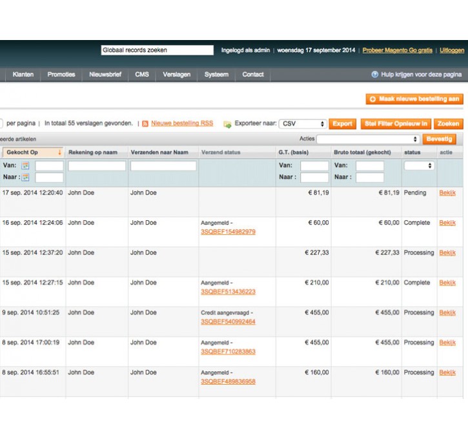468x439 pixels.
Task: Click Gekocht Op Van date input
Action: pyautogui.click(x=49, y=166)
